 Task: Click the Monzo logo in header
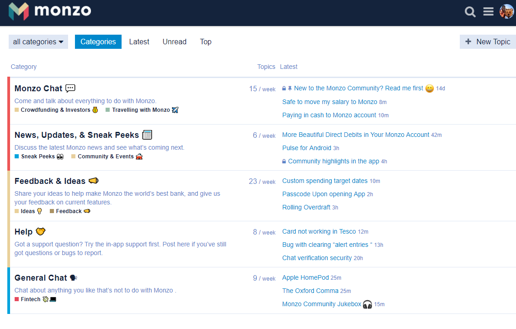pyautogui.click(x=50, y=11)
